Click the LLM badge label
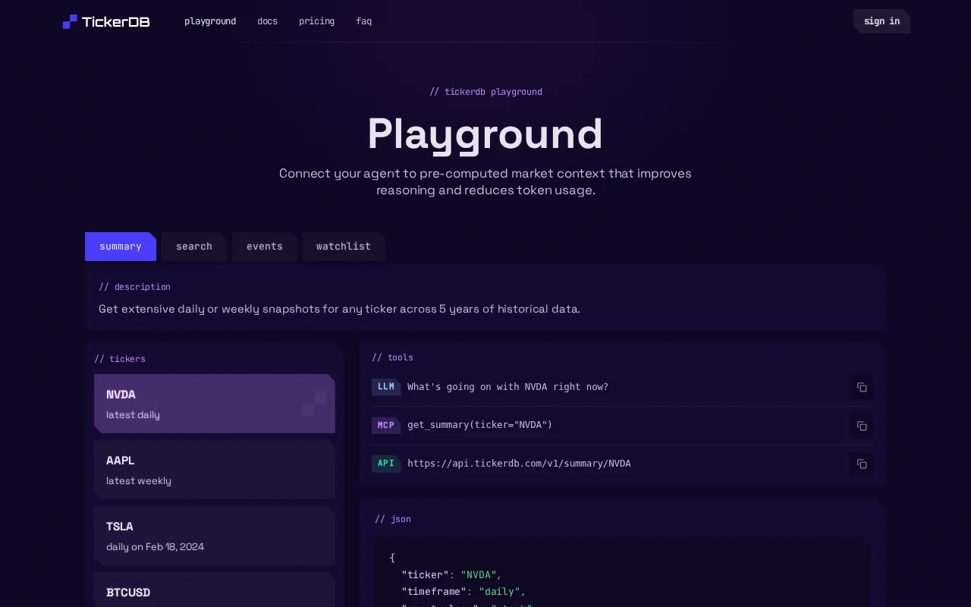The height and width of the screenshot is (607, 971). tap(385, 387)
